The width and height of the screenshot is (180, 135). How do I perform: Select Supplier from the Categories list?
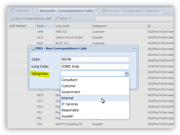[95, 116]
